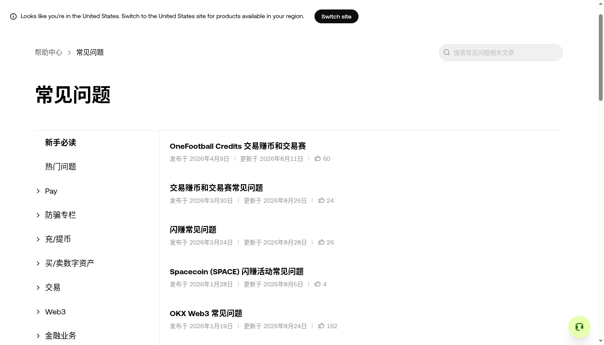Expand the 买/卖数字资产 category chevron
604x345 pixels.
38,263
